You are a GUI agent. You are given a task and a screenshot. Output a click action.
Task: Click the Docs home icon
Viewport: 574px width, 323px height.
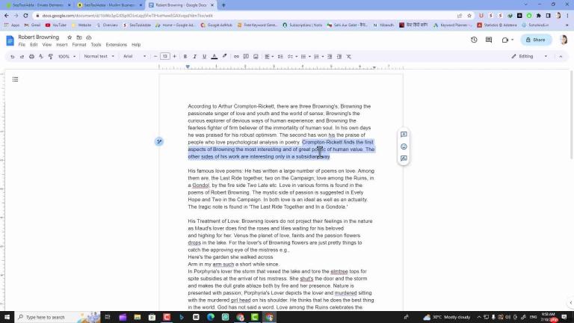(10, 40)
